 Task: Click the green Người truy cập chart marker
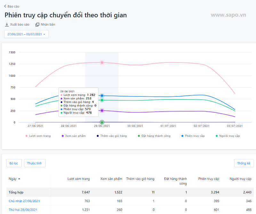(x=102, y=100)
